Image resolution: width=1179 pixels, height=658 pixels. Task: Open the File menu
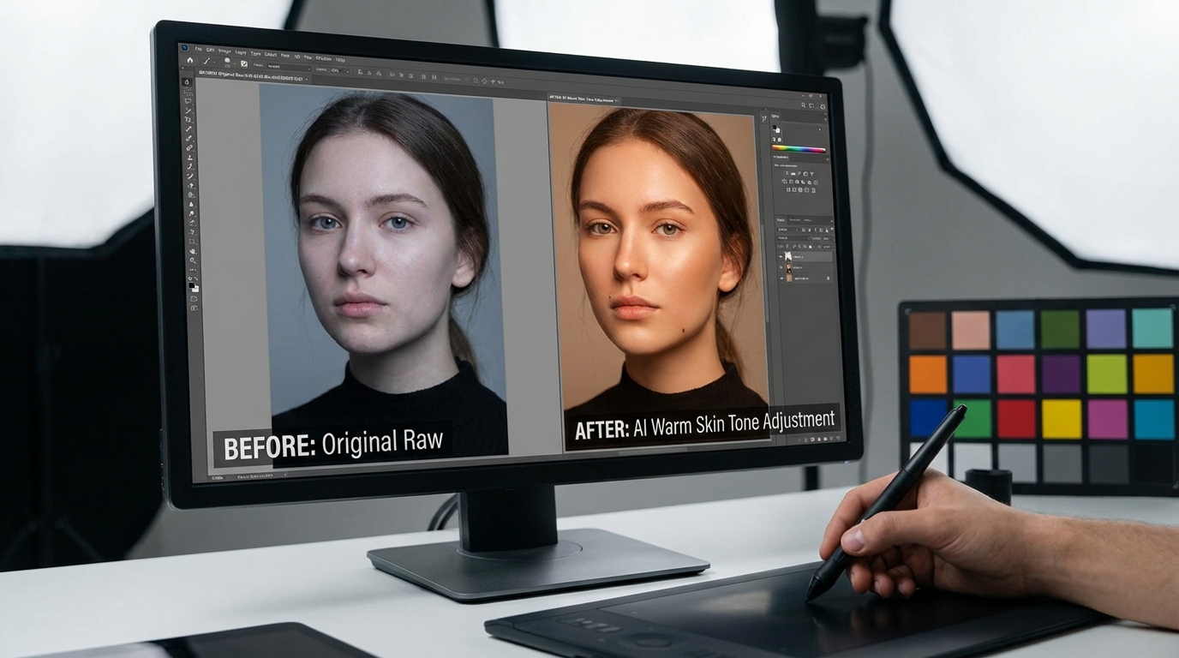click(x=199, y=49)
